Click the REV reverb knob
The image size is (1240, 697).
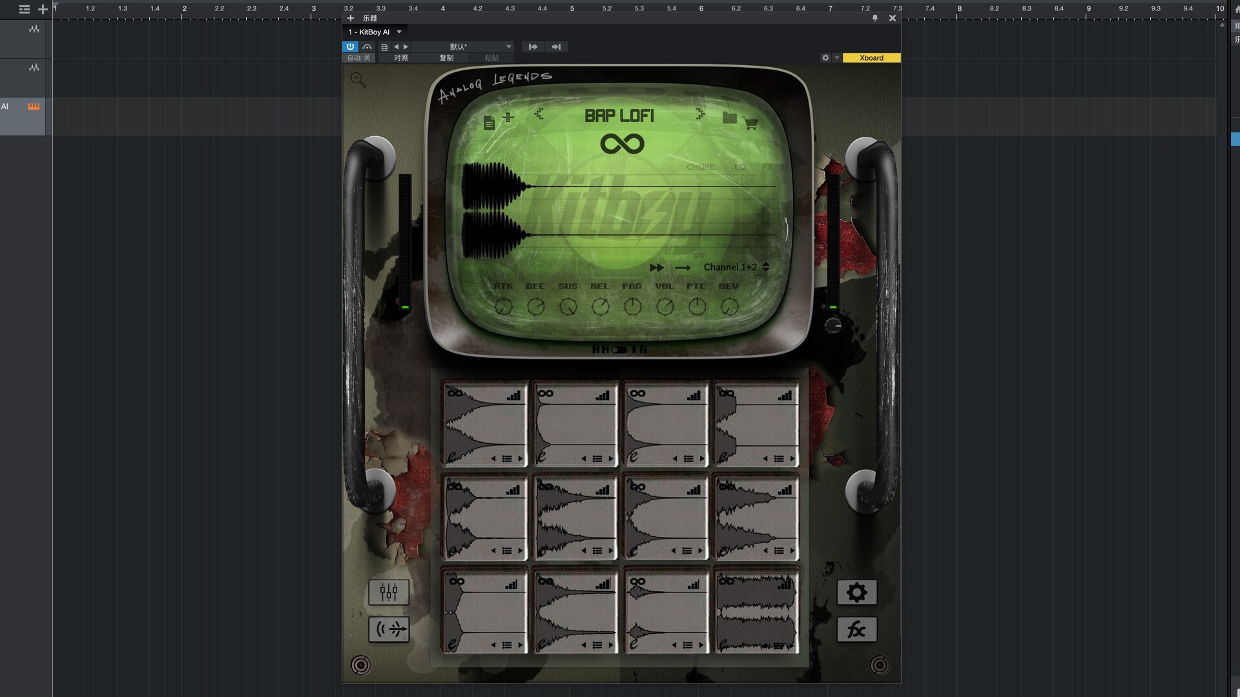point(729,307)
